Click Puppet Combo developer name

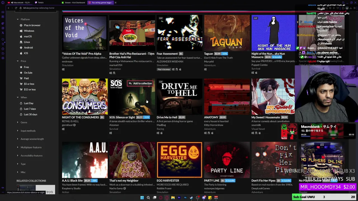coord(260,65)
